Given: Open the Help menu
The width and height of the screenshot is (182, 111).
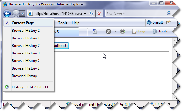Looking at the screenshot, I should tap(76, 23).
